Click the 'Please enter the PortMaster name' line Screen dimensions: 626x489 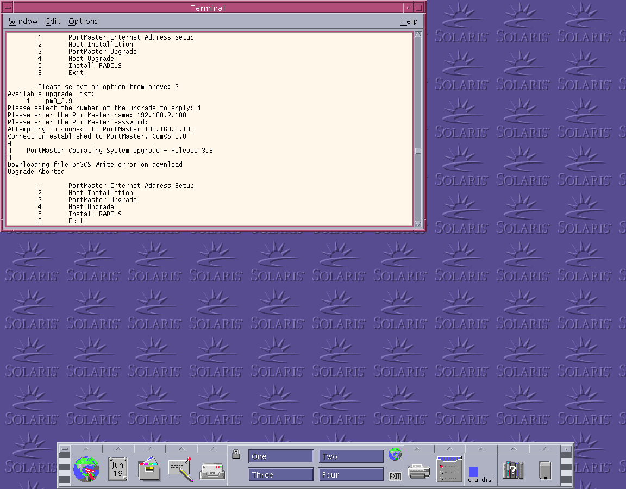tap(97, 115)
